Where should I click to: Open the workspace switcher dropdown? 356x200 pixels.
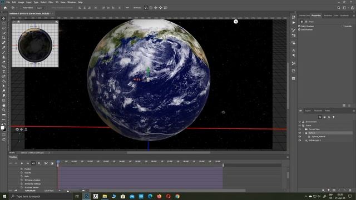[x=345, y=8]
